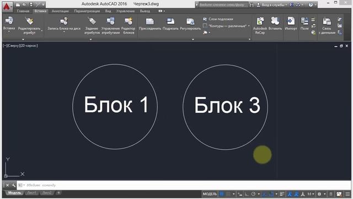Click the Присоединить attach icon
The image size is (353, 199).
pos(149,22)
